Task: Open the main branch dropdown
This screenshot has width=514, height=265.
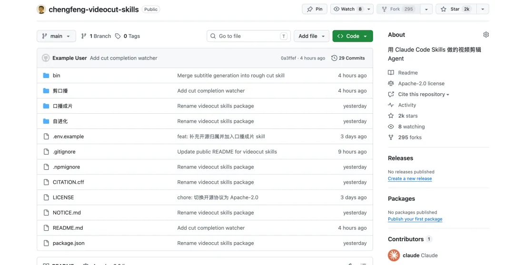Action: click(x=56, y=36)
